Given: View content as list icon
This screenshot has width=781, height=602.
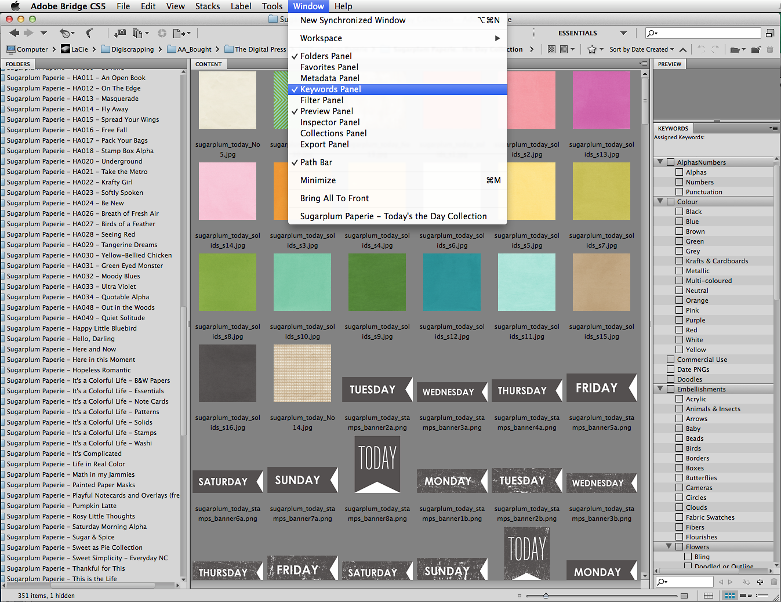Looking at the screenshot, I should pyautogui.click(x=763, y=596).
